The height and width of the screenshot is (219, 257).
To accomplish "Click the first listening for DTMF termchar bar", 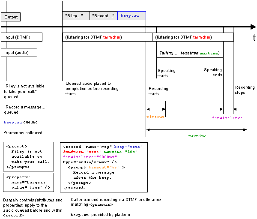I will 108,37.
